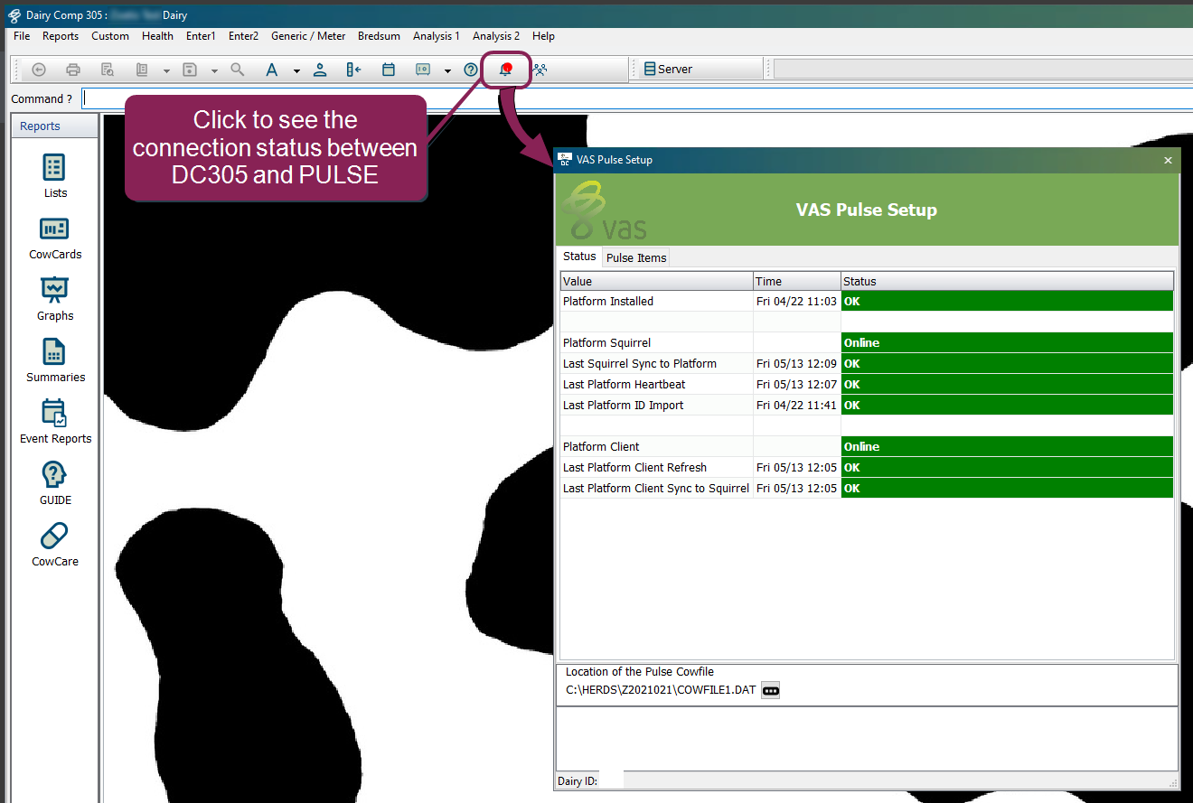Image resolution: width=1193 pixels, height=803 pixels.
Task: Open the Generic / Meter menu
Action: (x=308, y=36)
